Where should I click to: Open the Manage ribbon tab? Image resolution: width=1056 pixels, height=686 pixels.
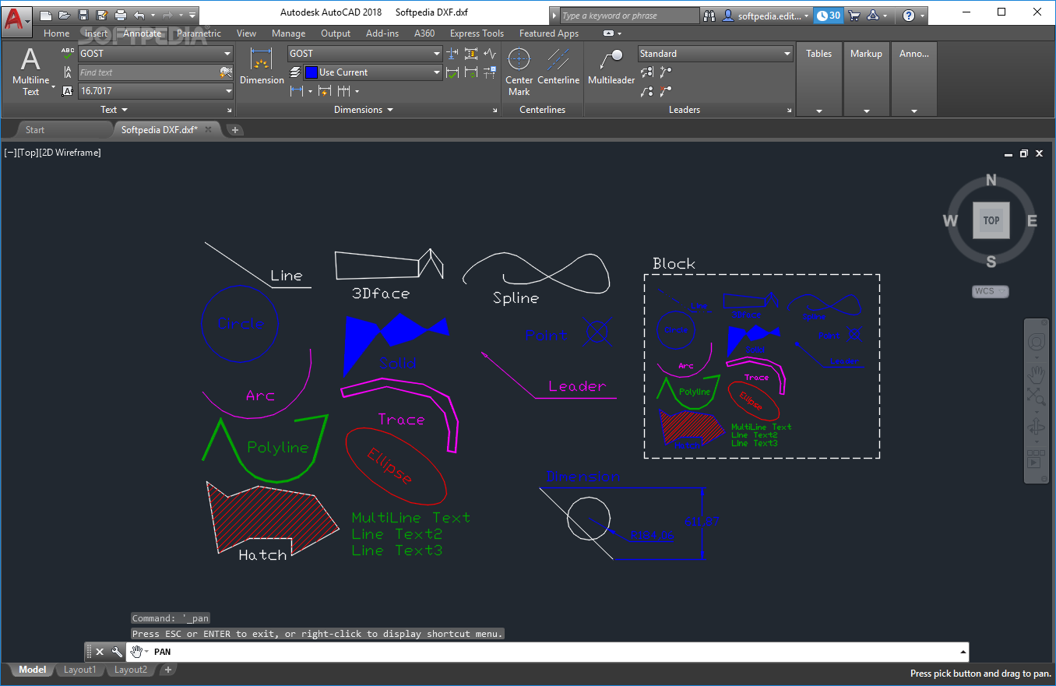click(x=288, y=33)
